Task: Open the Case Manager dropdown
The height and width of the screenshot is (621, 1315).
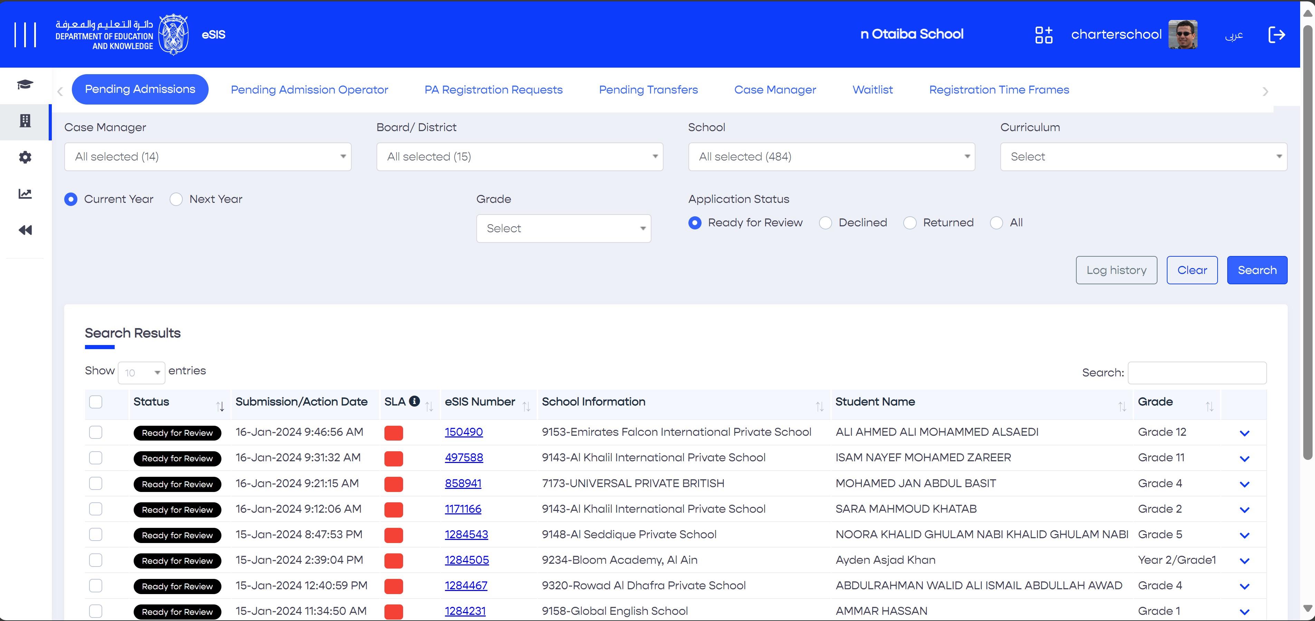Action: pos(208,157)
